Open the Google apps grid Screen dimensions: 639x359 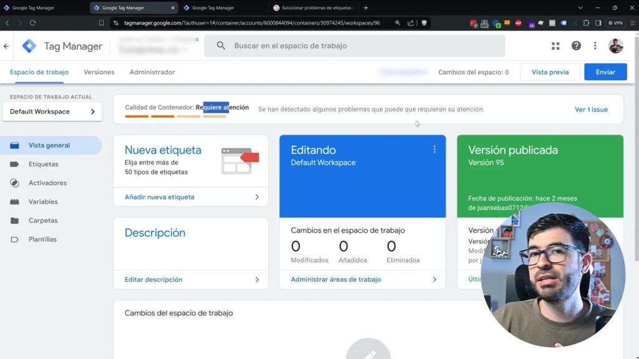(555, 46)
